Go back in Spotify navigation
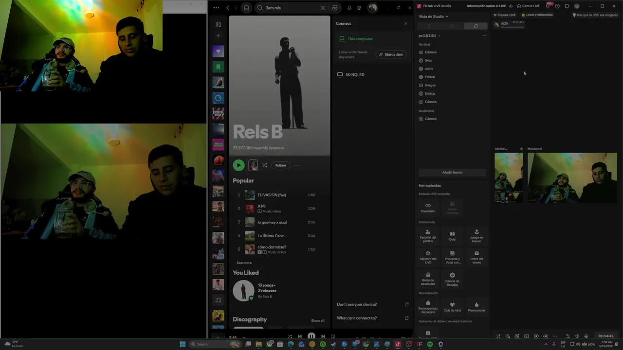The height and width of the screenshot is (350, 623). (x=228, y=8)
